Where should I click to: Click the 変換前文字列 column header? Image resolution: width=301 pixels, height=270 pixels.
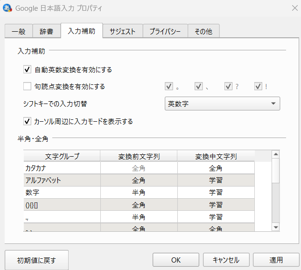click(x=139, y=156)
